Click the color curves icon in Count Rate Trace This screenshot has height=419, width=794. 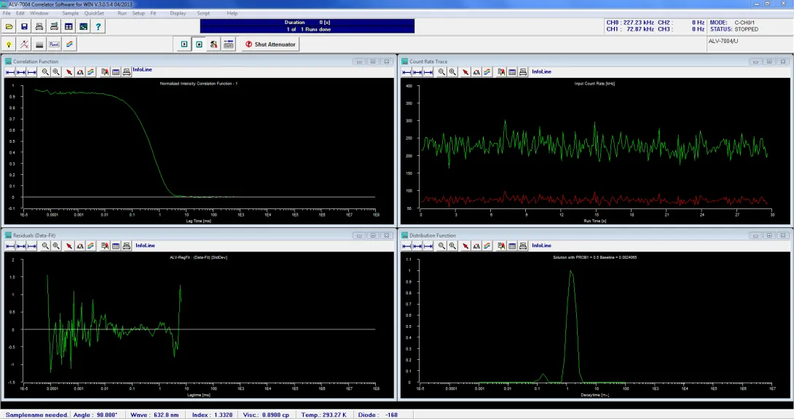487,72
